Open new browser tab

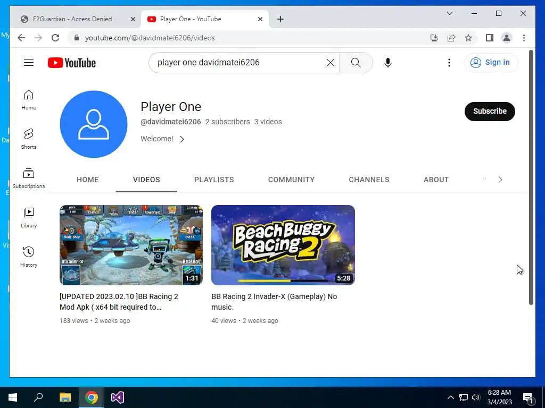click(x=280, y=19)
